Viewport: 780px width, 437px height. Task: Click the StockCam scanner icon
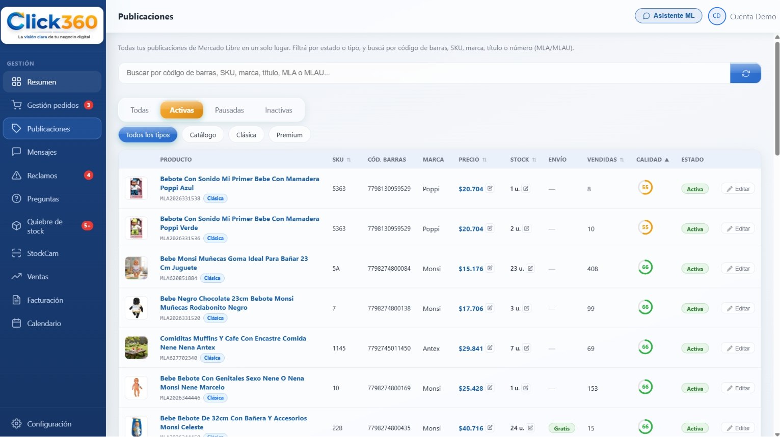(16, 253)
